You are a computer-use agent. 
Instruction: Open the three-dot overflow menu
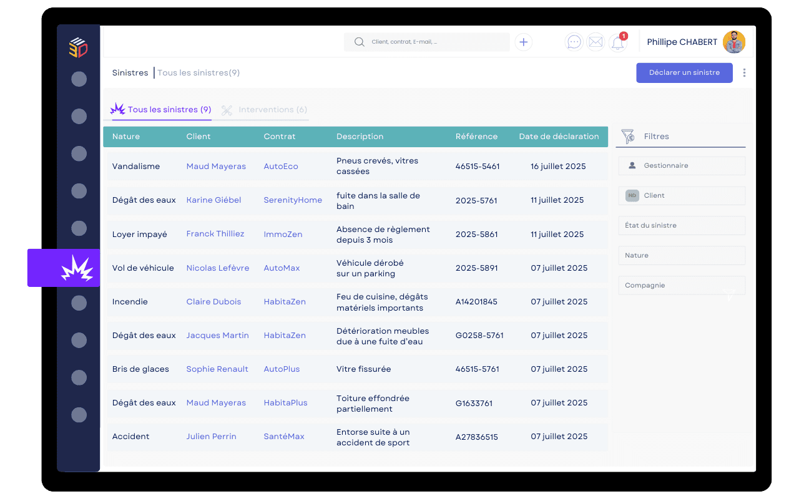tap(744, 72)
